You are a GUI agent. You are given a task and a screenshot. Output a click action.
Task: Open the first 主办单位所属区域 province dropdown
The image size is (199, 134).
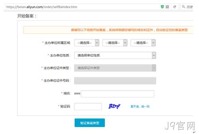coord(87,43)
